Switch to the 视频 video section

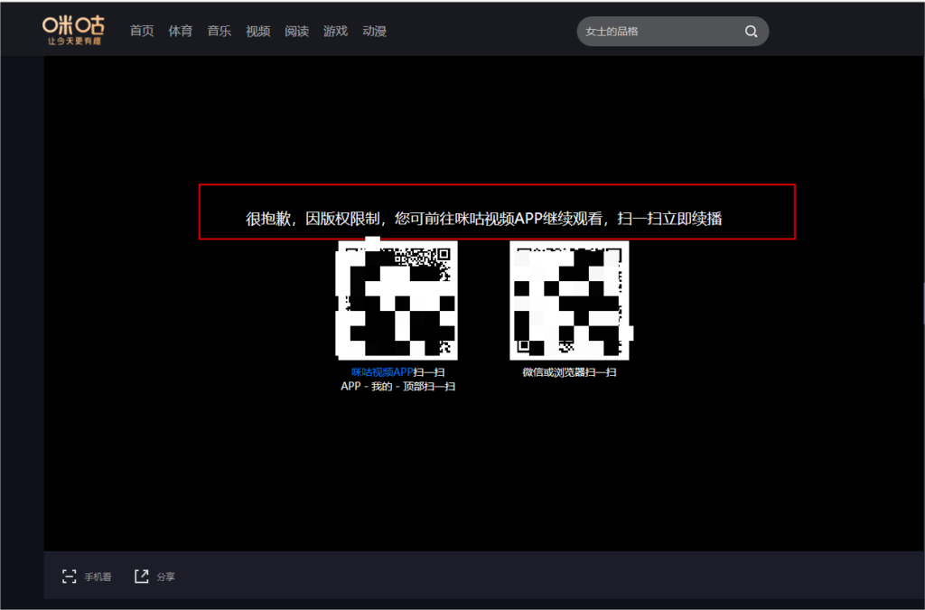257,32
